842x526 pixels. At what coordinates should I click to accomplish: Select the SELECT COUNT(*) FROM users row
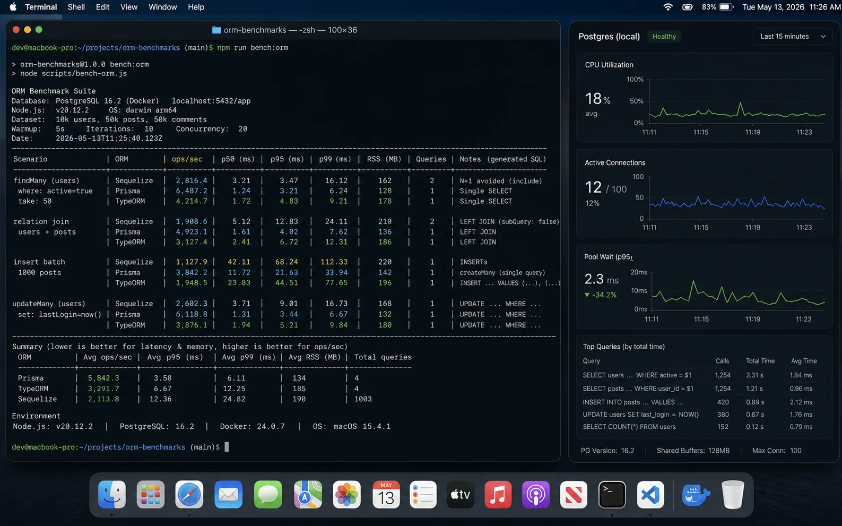(704, 427)
